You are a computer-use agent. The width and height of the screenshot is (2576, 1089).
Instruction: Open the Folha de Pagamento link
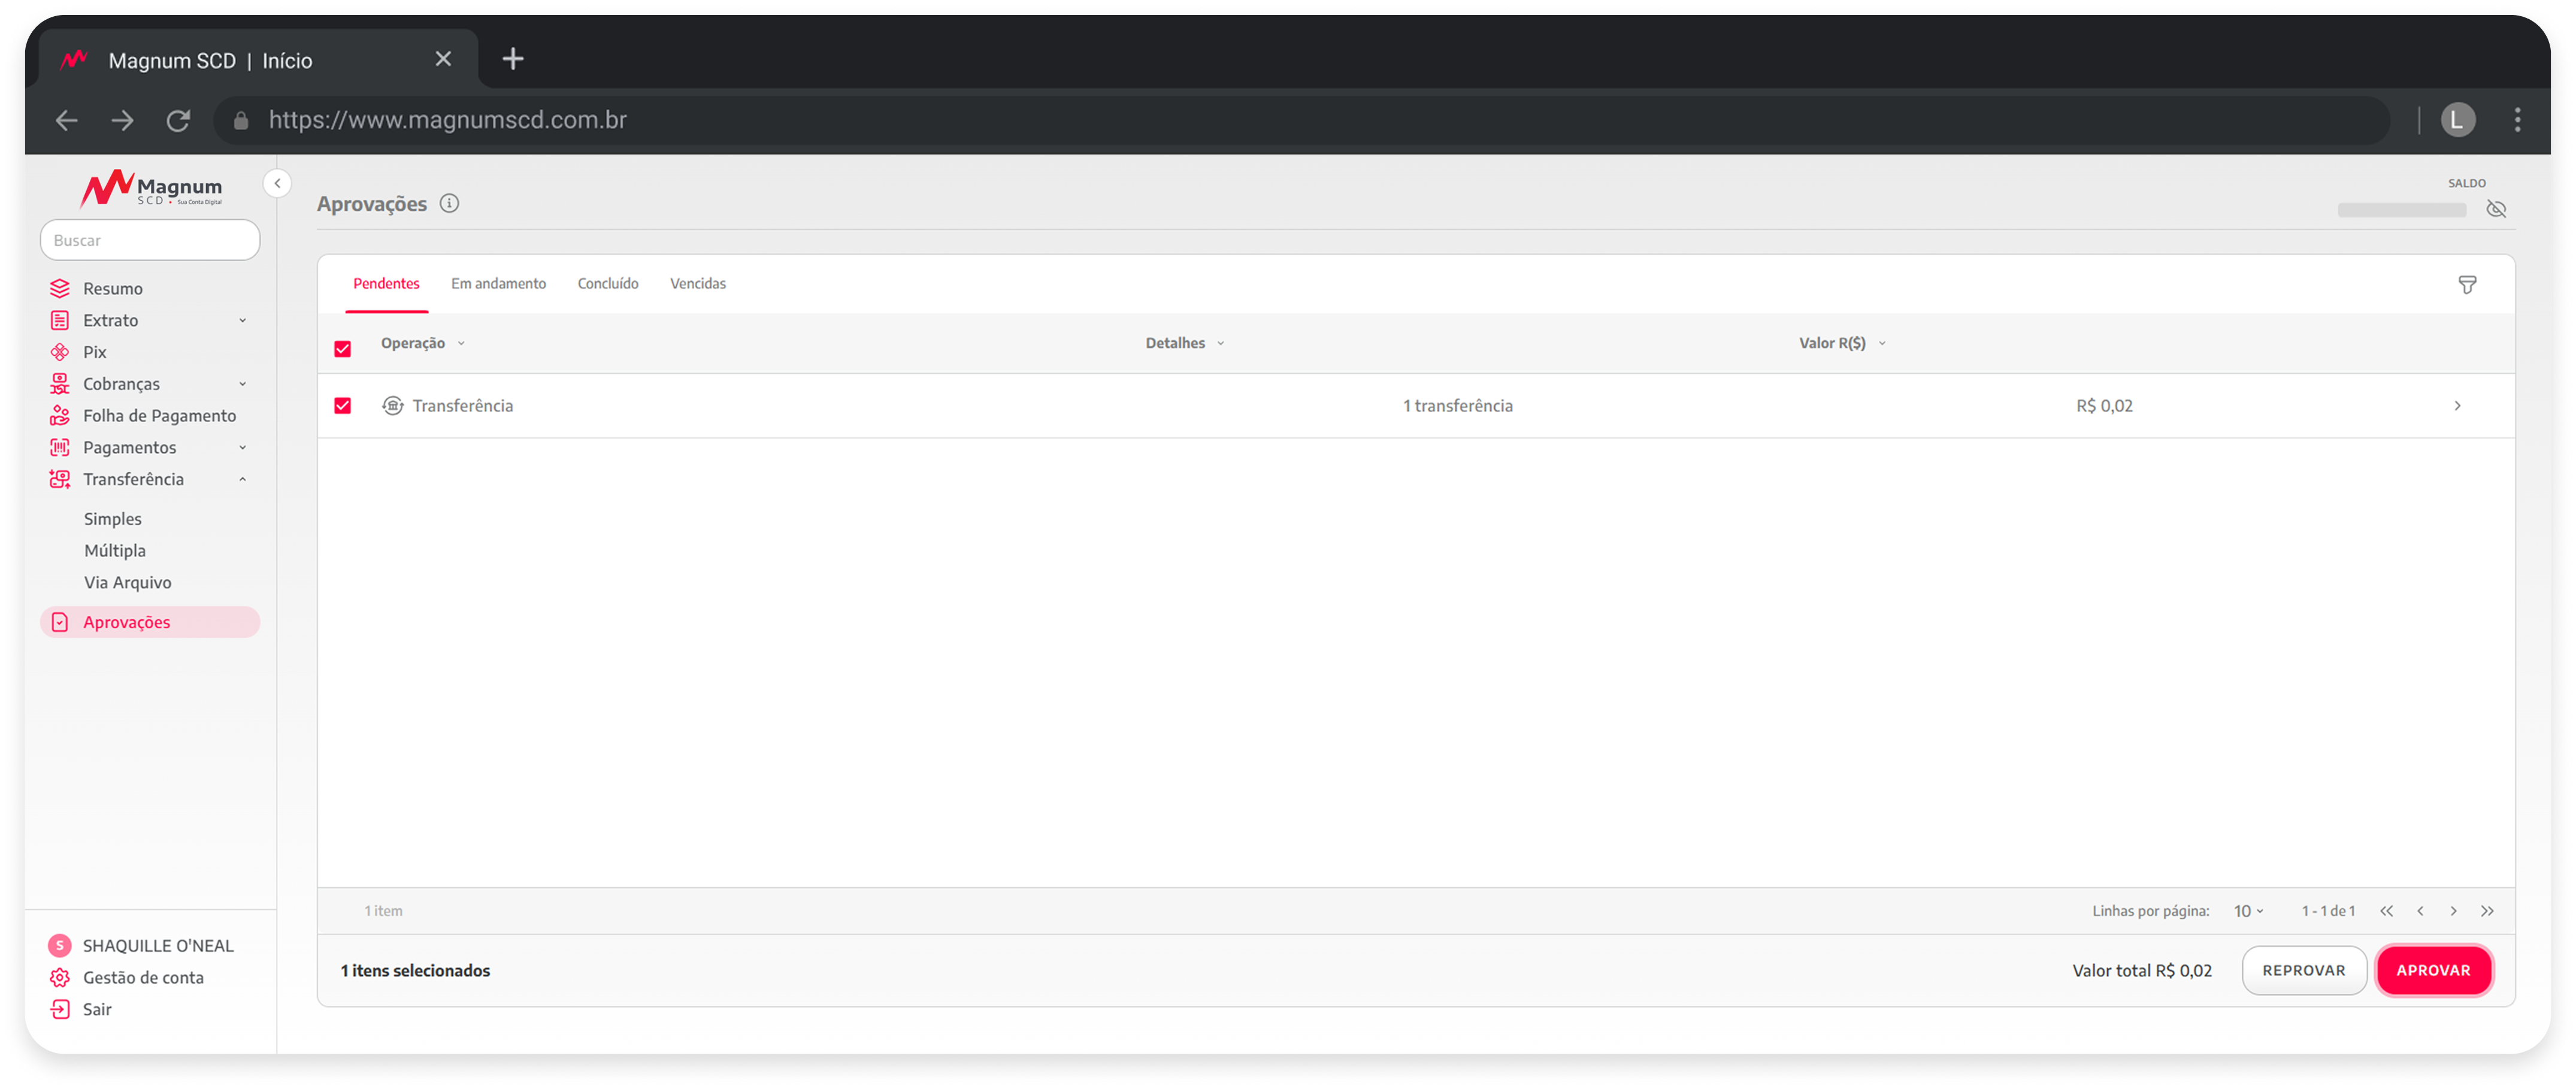160,416
